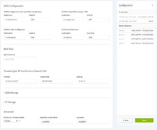Change VLAN ID for storage traffic
Viewport: 157px width, 130px height.
98,19
